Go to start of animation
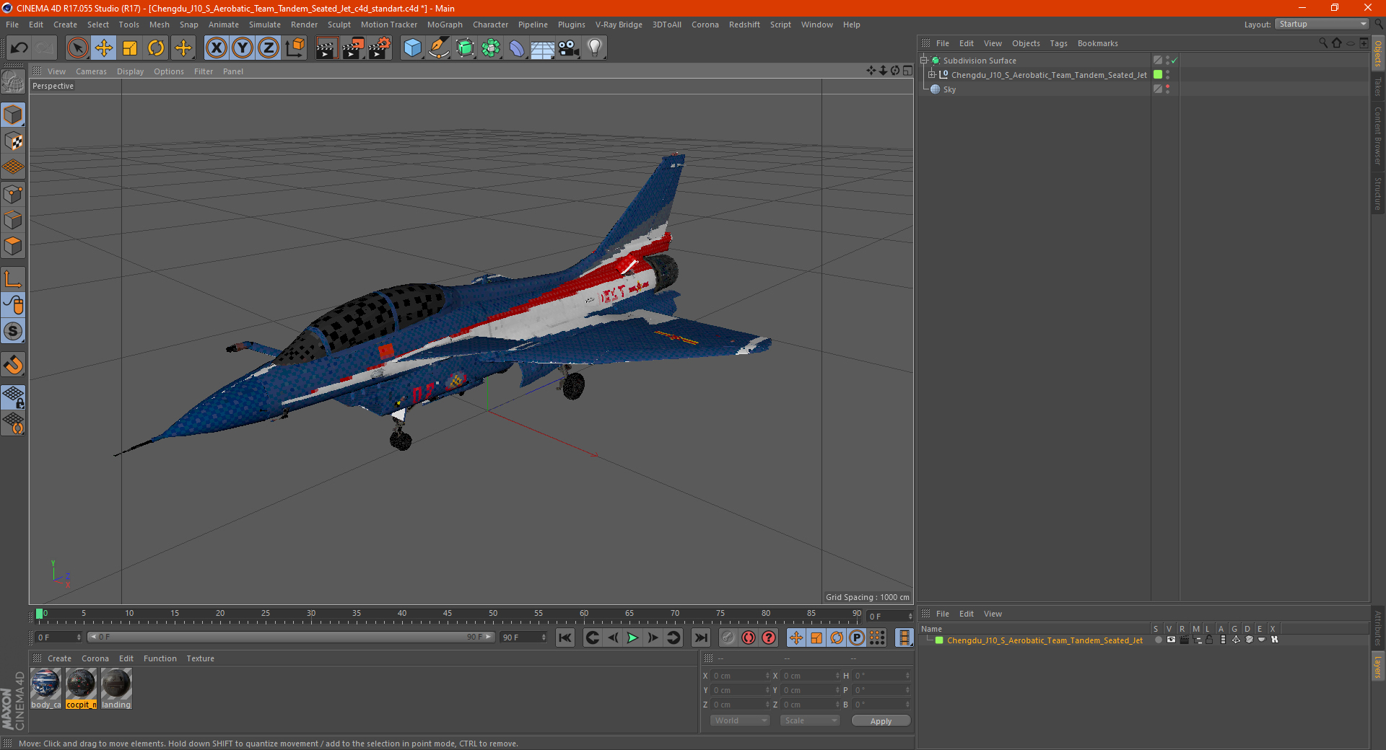This screenshot has height=750, width=1386. click(565, 637)
